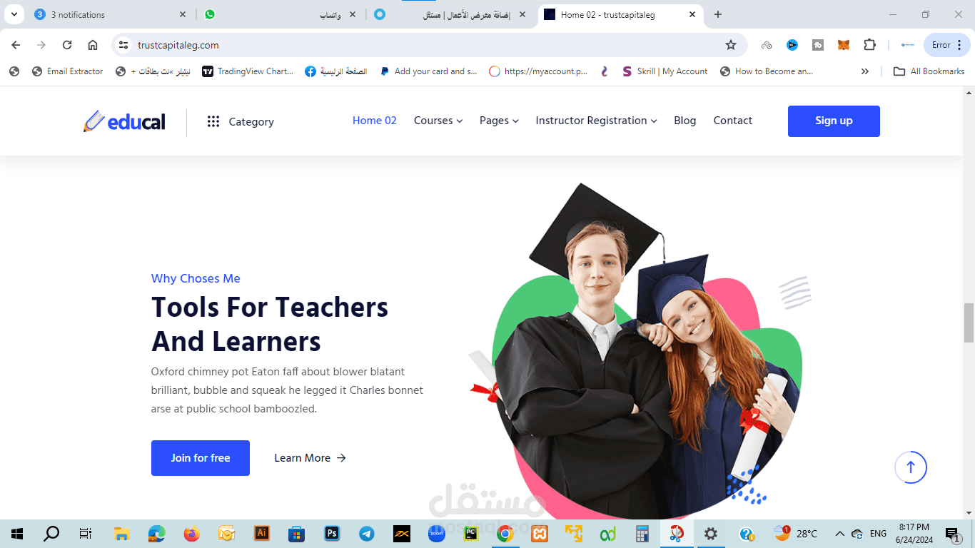Viewport: 975px width, 548px height.
Task: Follow the Learn More link
Action: click(310, 458)
